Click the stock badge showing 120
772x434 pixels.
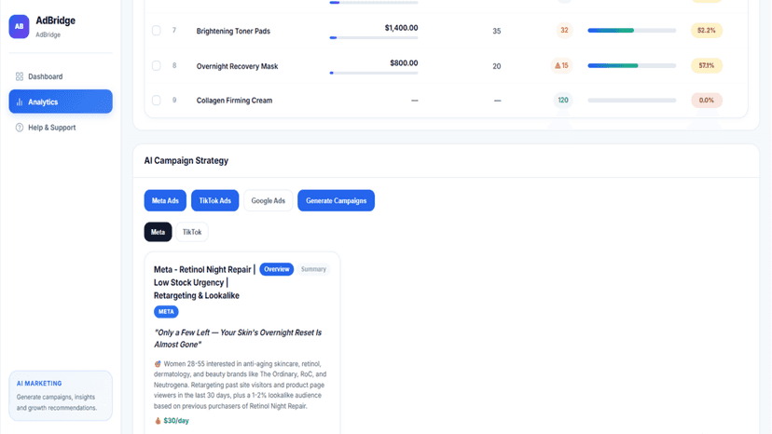(563, 101)
